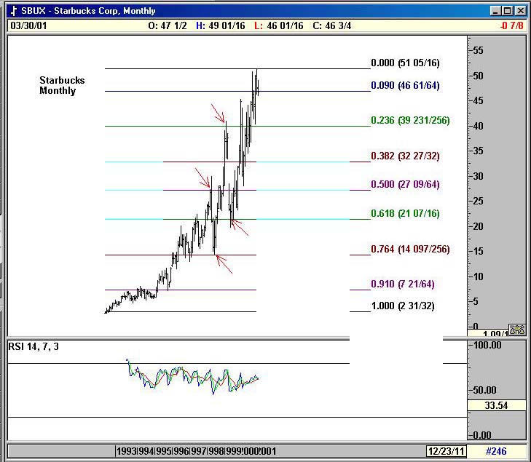Click the scale balance icon on price axis

tap(517, 329)
